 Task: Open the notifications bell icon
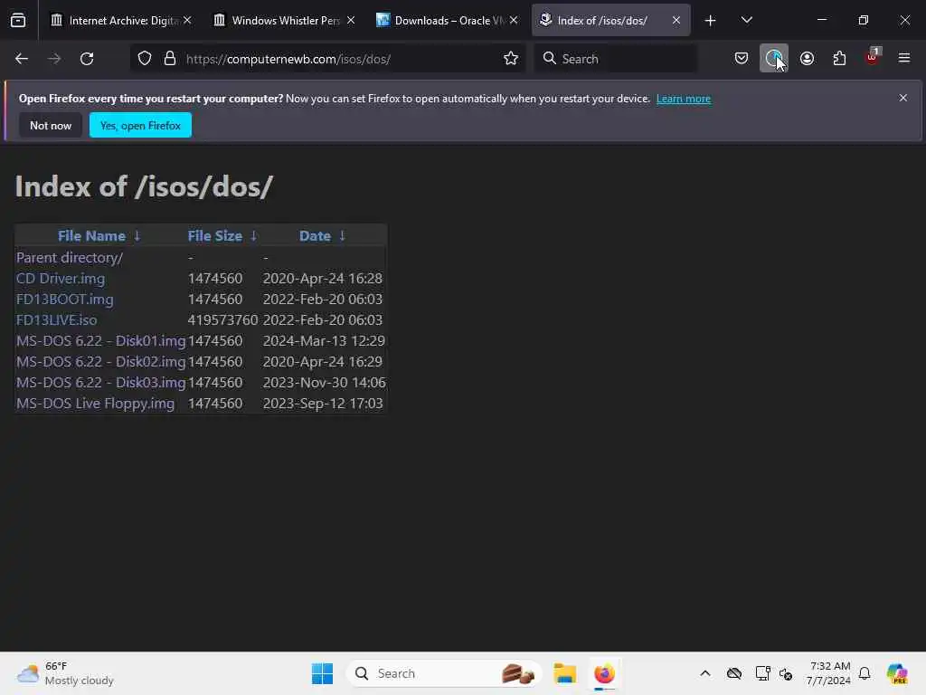(x=865, y=673)
